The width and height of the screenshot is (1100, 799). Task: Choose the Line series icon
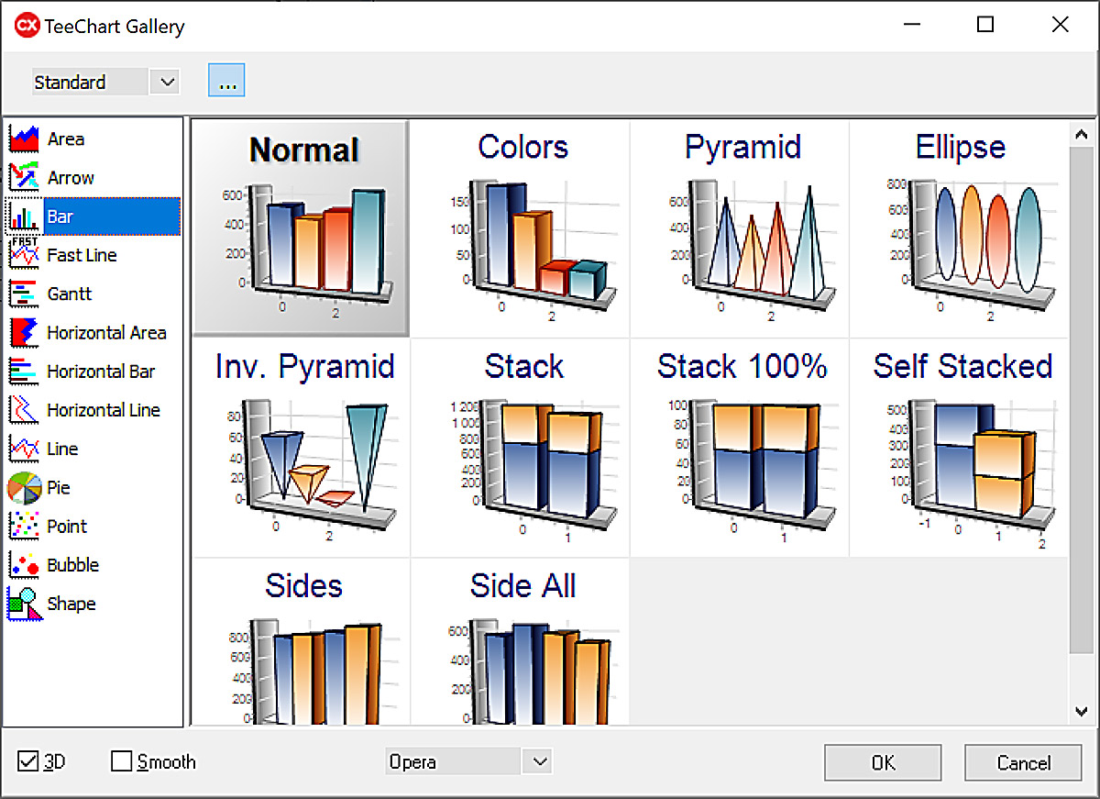pyautogui.click(x=24, y=449)
